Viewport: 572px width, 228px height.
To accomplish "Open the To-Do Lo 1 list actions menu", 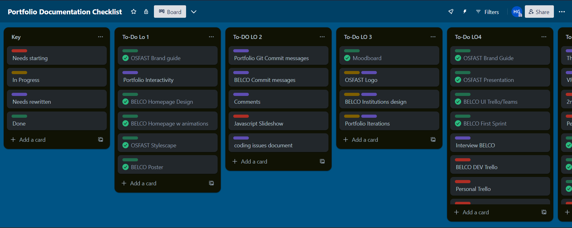I will click(211, 37).
